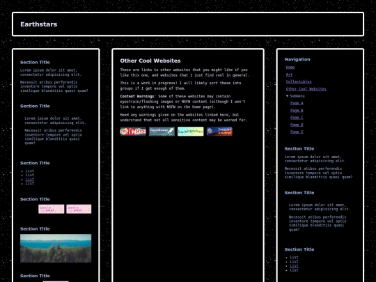Open the squid-themed site badge

[x=162, y=132]
